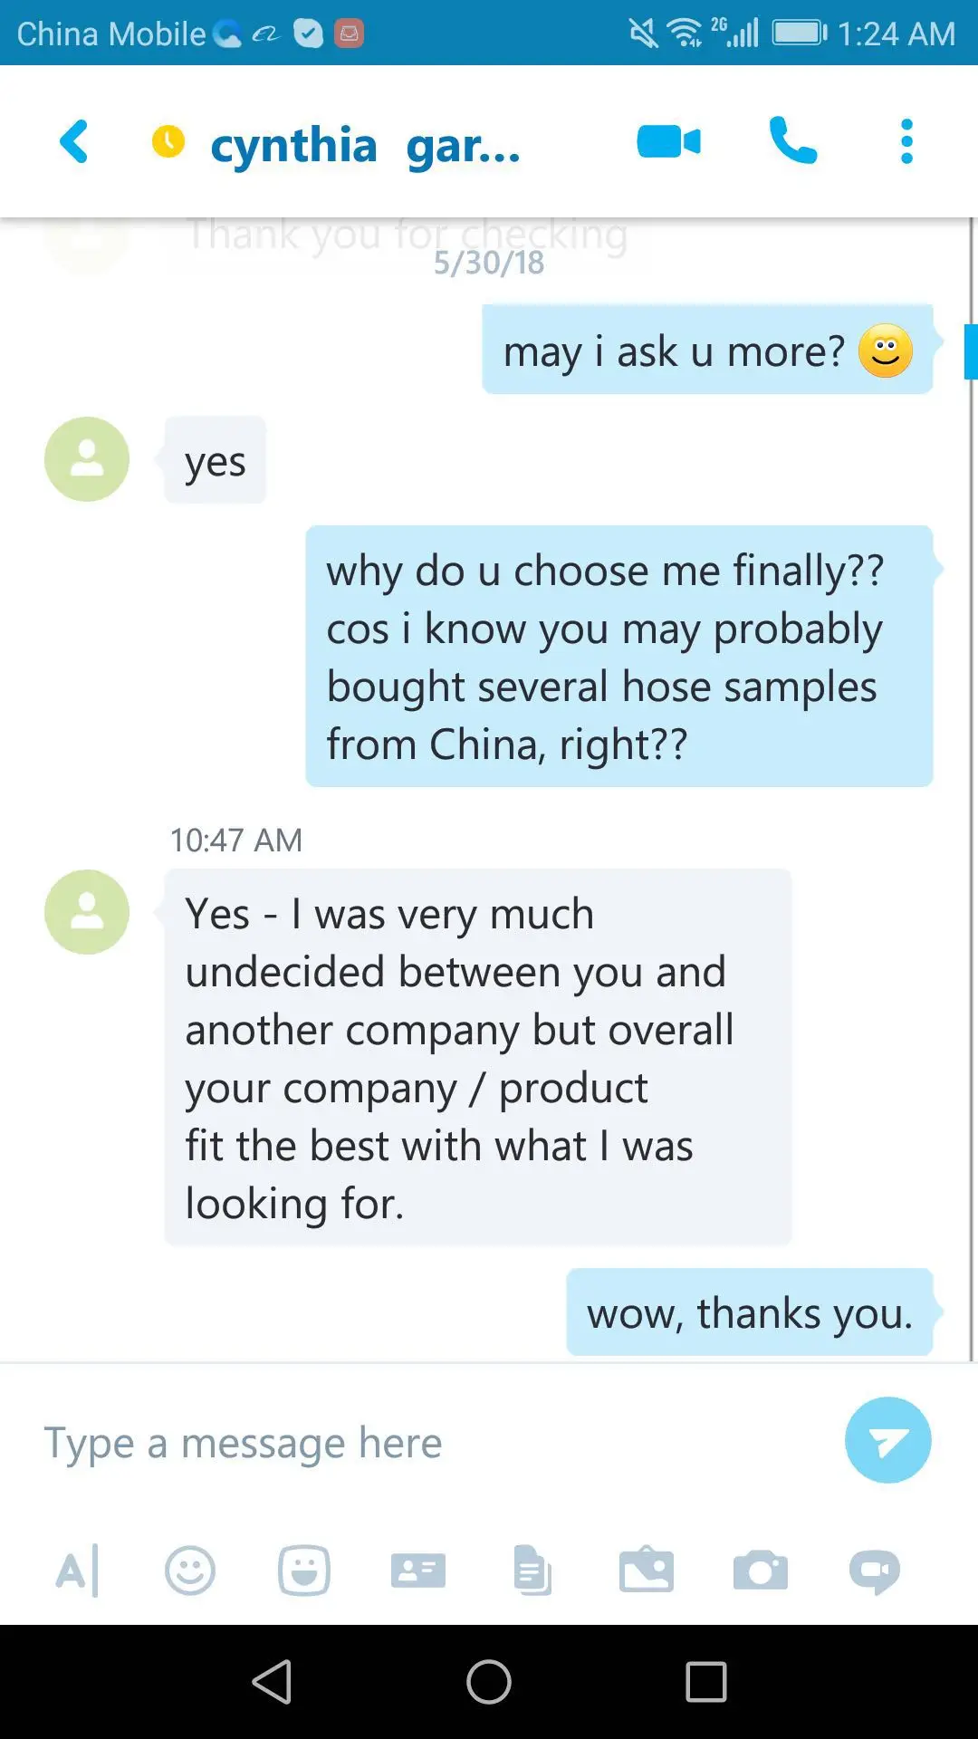Open the emoticon picker
This screenshot has height=1739, width=978.
(190, 1571)
